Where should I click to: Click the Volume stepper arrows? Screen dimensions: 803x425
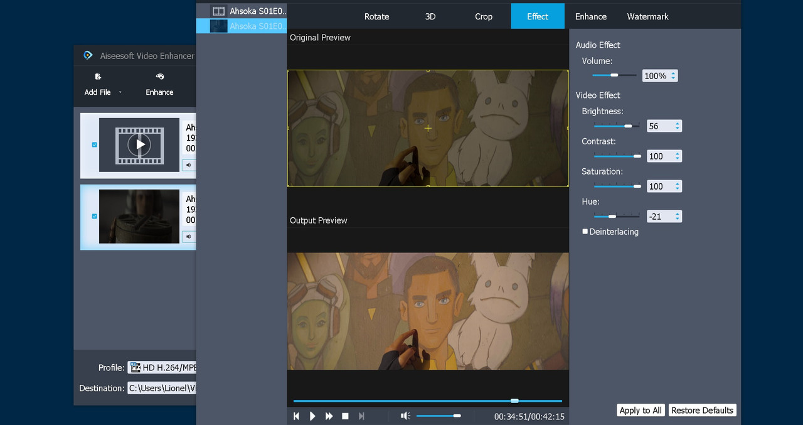click(x=673, y=76)
